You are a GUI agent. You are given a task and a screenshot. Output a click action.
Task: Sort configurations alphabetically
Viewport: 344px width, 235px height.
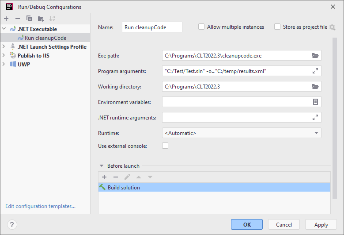[x=53, y=19]
